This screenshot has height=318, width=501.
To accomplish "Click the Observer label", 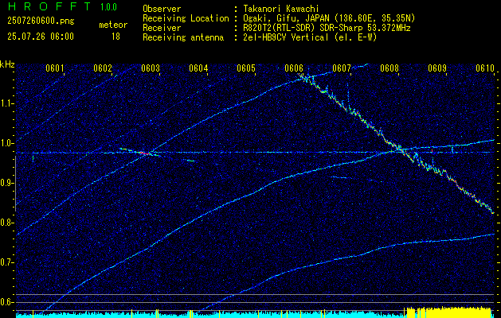I will point(162,9).
